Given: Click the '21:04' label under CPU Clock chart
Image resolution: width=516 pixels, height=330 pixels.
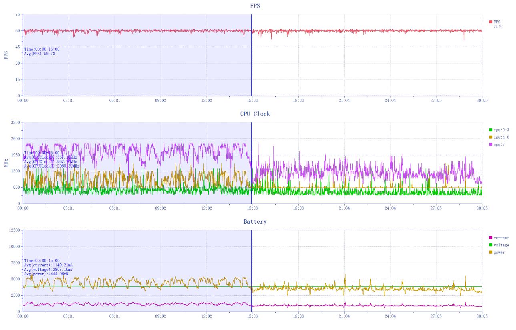Looking at the screenshot, I should pos(344,208).
